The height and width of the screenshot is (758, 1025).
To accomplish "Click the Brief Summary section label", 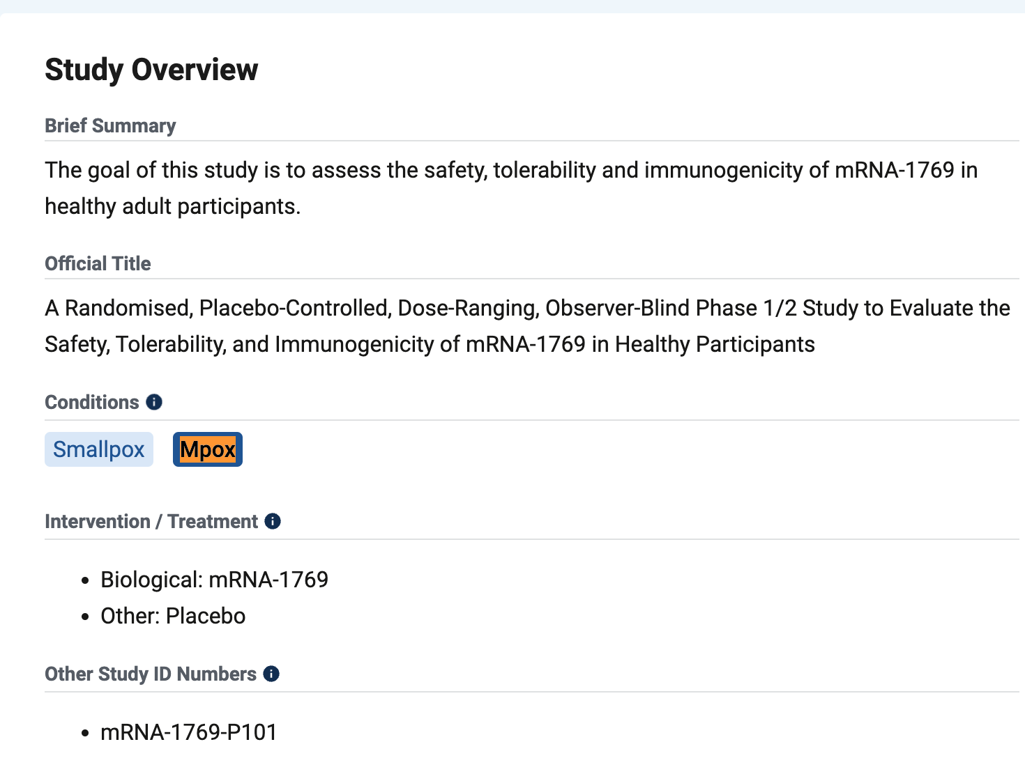I will (110, 125).
